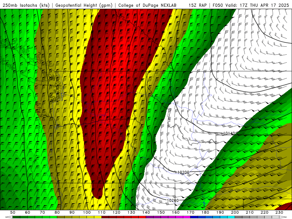Viewport: 292px width, 219px height.
Task: Click the 190 value on the legend
Action: coord(220,212)
